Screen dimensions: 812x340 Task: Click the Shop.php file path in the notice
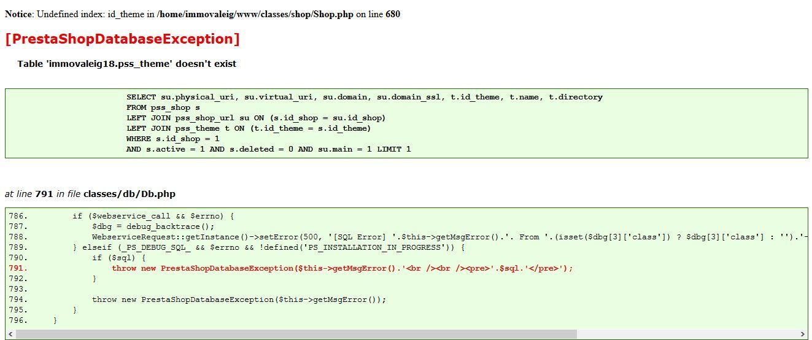255,14
